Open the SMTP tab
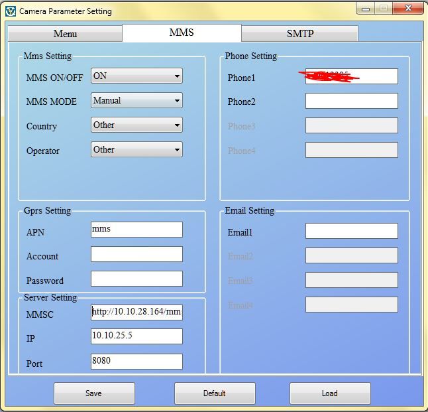428x412 pixels. click(299, 34)
